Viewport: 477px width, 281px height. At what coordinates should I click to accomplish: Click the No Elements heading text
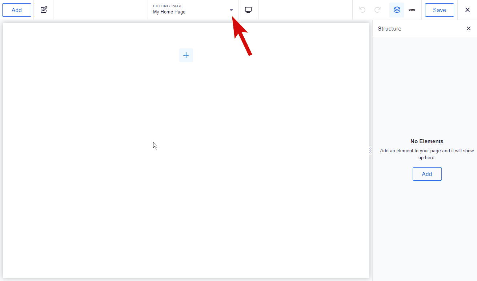pos(427,141)
